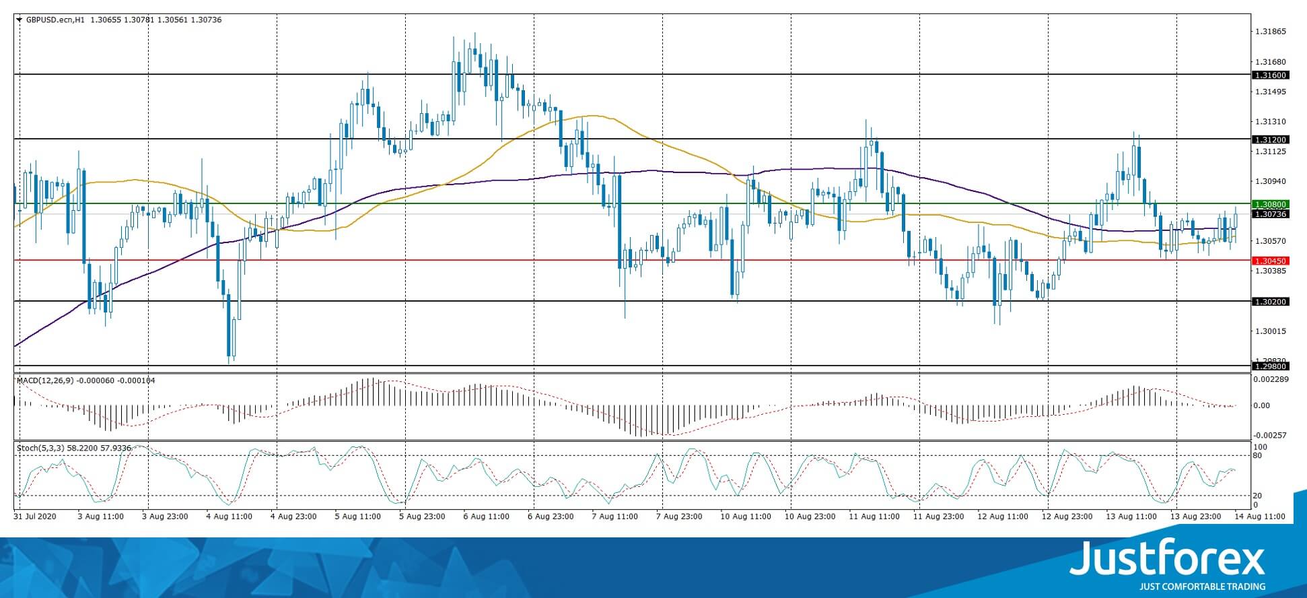
Task: Click the MACD -0.00257 scale value
Action: tap(1271, 436)
